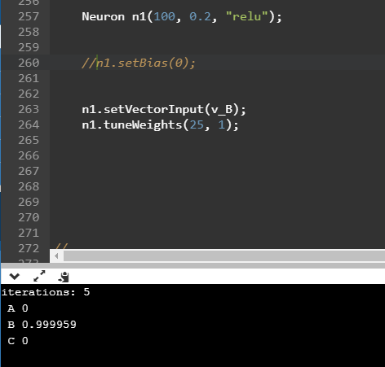Image resolution: width=385 pixels, height=367 pixels.
Task: Click on the "relu" string literal
Action: tap(247, 17)
